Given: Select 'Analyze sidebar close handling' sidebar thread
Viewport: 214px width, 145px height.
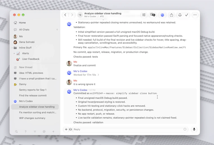Looking at the screenshot, I should click(x=35, y=107).
